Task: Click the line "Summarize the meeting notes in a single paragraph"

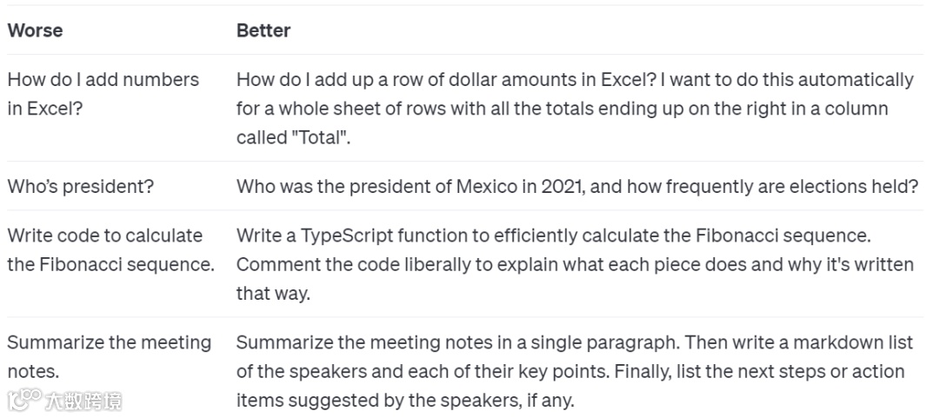Action: (575, 342)
